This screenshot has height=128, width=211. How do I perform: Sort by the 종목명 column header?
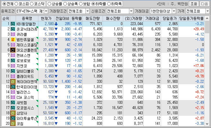[27, 18]
